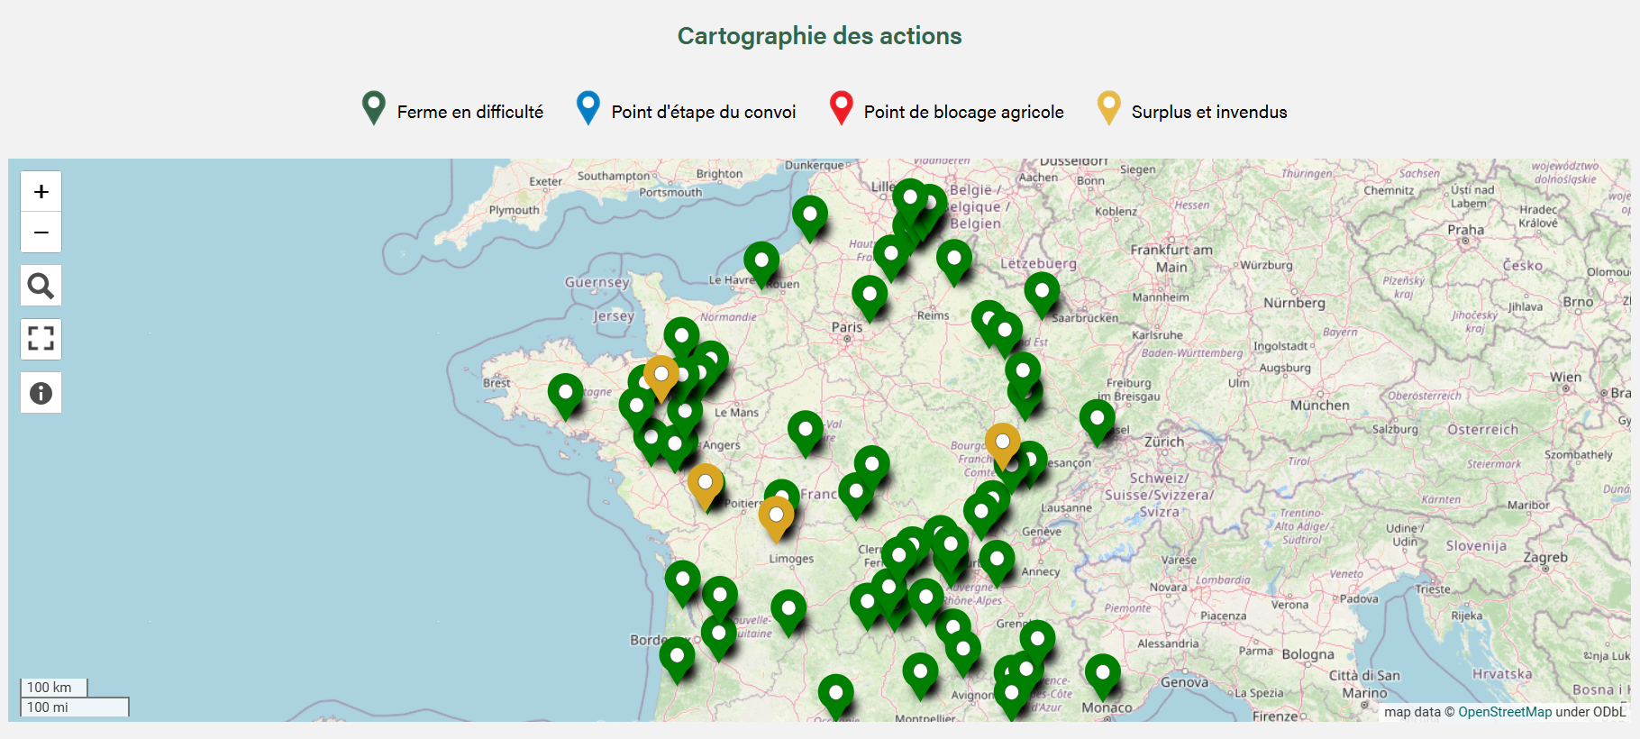This screenshot has height=739, width=1640.
Task: Click the Zürich label on the map
Action: (x=1164, y=442)
